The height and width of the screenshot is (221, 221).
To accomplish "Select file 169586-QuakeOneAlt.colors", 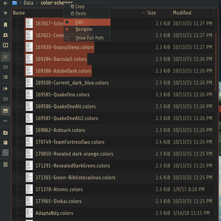I will pos(65,106).
